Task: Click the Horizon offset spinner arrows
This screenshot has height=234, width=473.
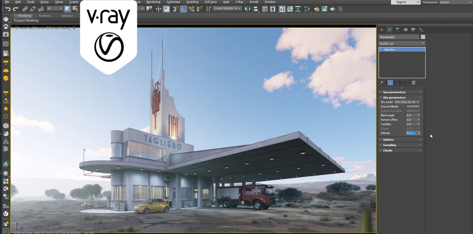Action: tap(419, 120)
